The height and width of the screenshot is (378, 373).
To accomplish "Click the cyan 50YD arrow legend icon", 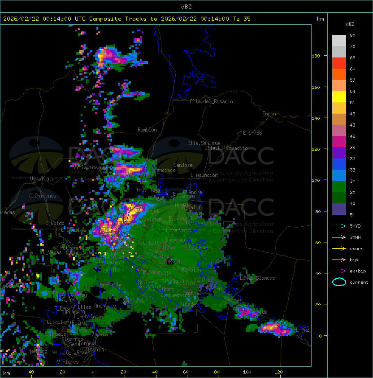I will coord(339,226).
